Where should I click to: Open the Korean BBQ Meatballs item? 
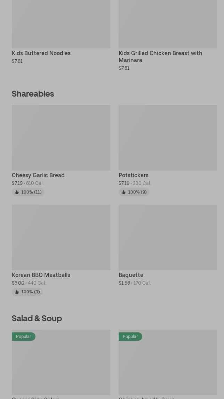tap(41, 275)
